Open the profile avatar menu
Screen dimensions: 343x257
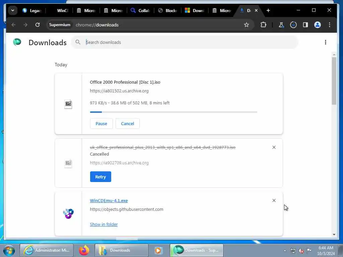pos(318,25)
